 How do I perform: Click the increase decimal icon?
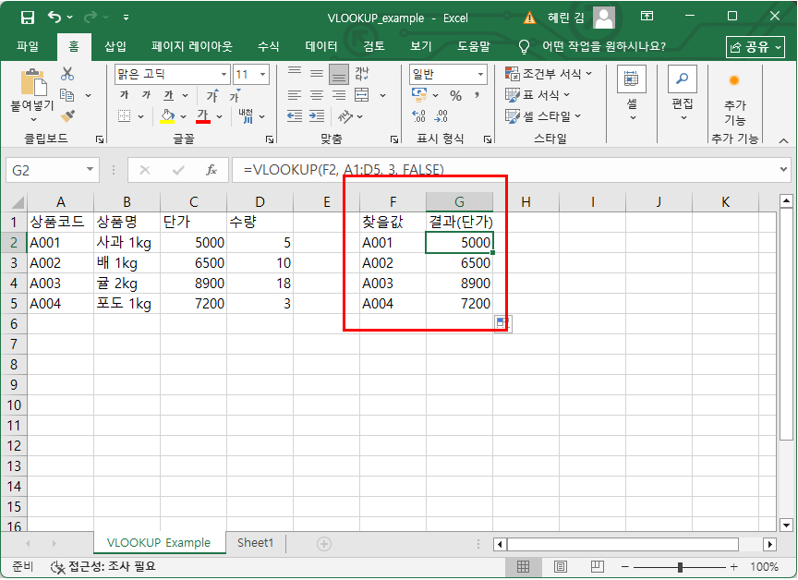(418, 116)
